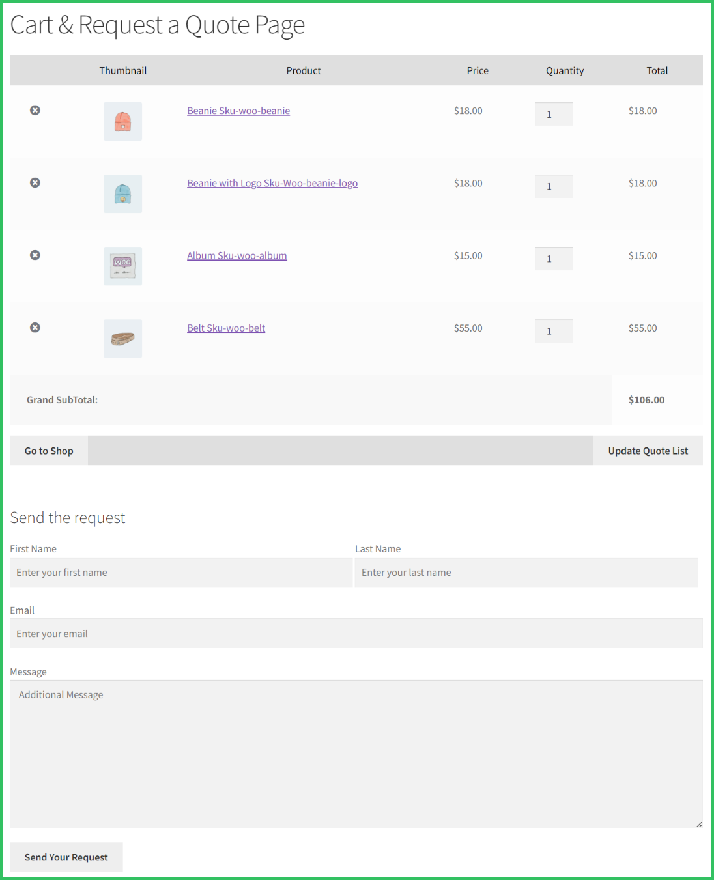Focus quantity field for Album
This screenshot has width=714, height=880.
(x=554, y=259)
